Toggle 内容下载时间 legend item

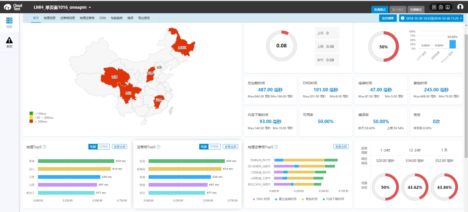point(333,199)
